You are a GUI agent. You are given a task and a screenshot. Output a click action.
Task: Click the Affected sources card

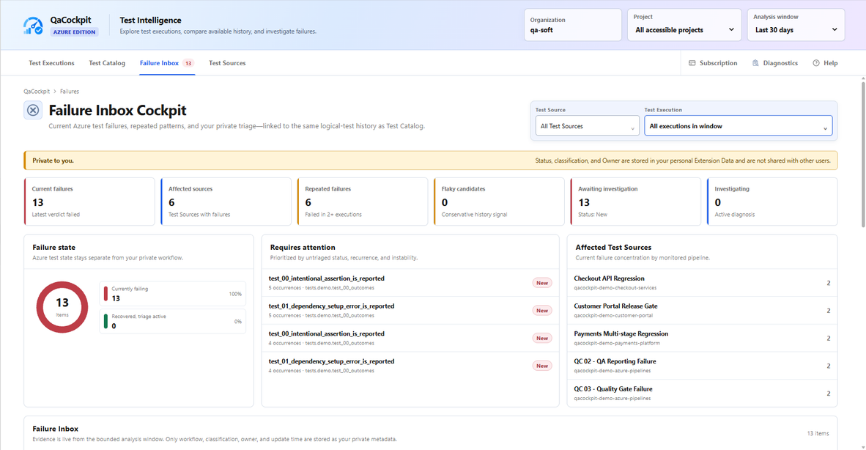[226, 202]
